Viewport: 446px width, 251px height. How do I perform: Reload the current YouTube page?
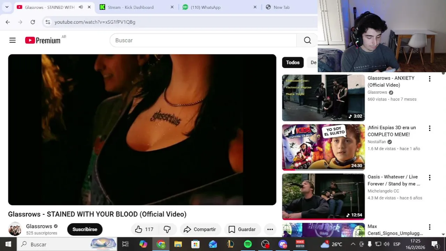click(x=33, y=22)
